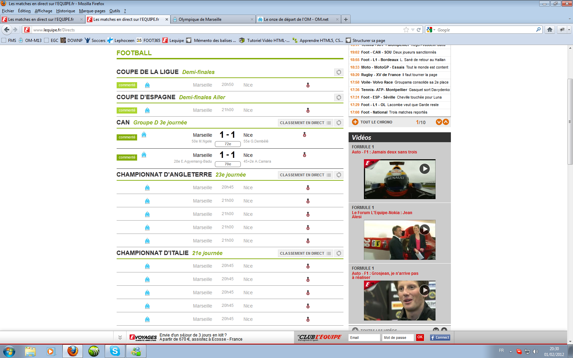Open news item Lacombe veut que Garde reste
Screen dimensions: 573x358
(x=400, y=105)
